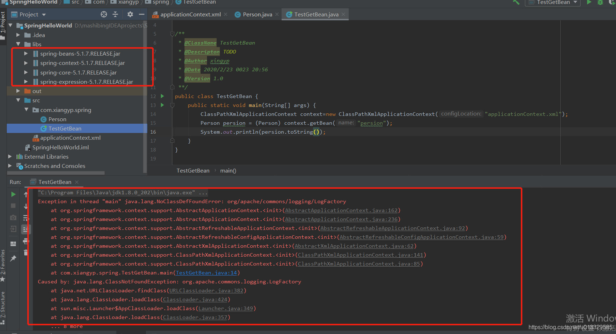The image size is (616, 334).
Task: Click the green hammer Build Project icon
Action: pyautogui.click(x=516, y=2)
